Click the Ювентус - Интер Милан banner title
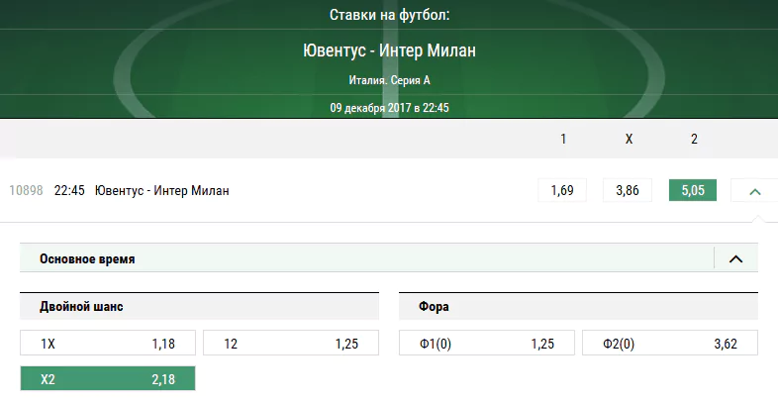This screenshot has width=778, height=403. point(389,50)
